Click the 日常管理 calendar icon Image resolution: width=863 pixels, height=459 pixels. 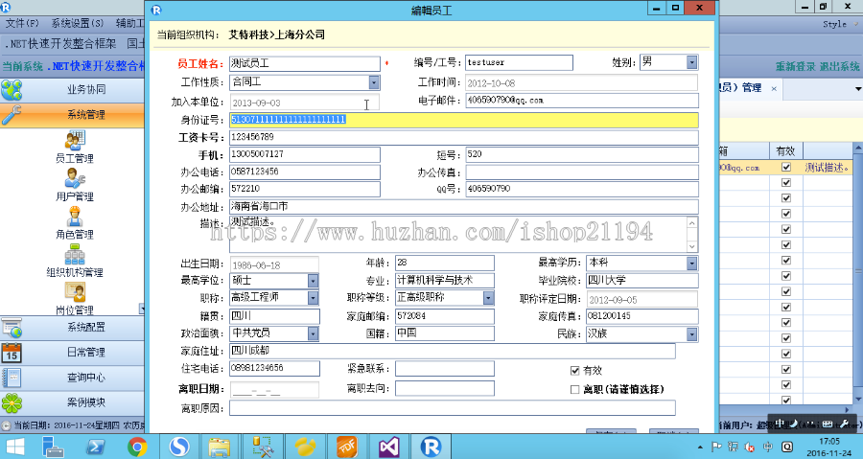point(12,353)
